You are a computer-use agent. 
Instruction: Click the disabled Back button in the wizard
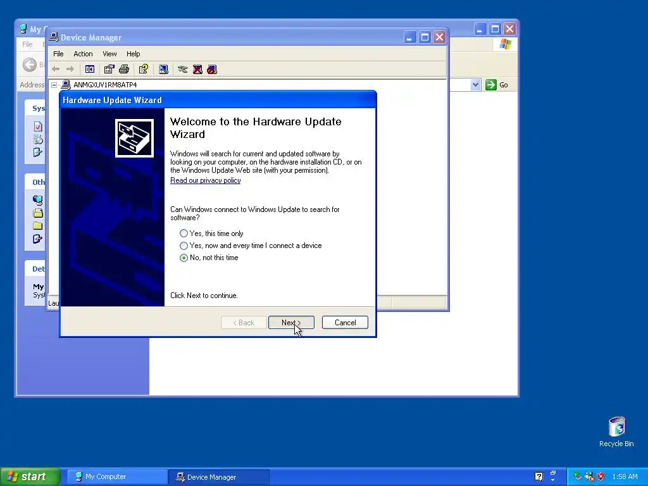[244, 323]
